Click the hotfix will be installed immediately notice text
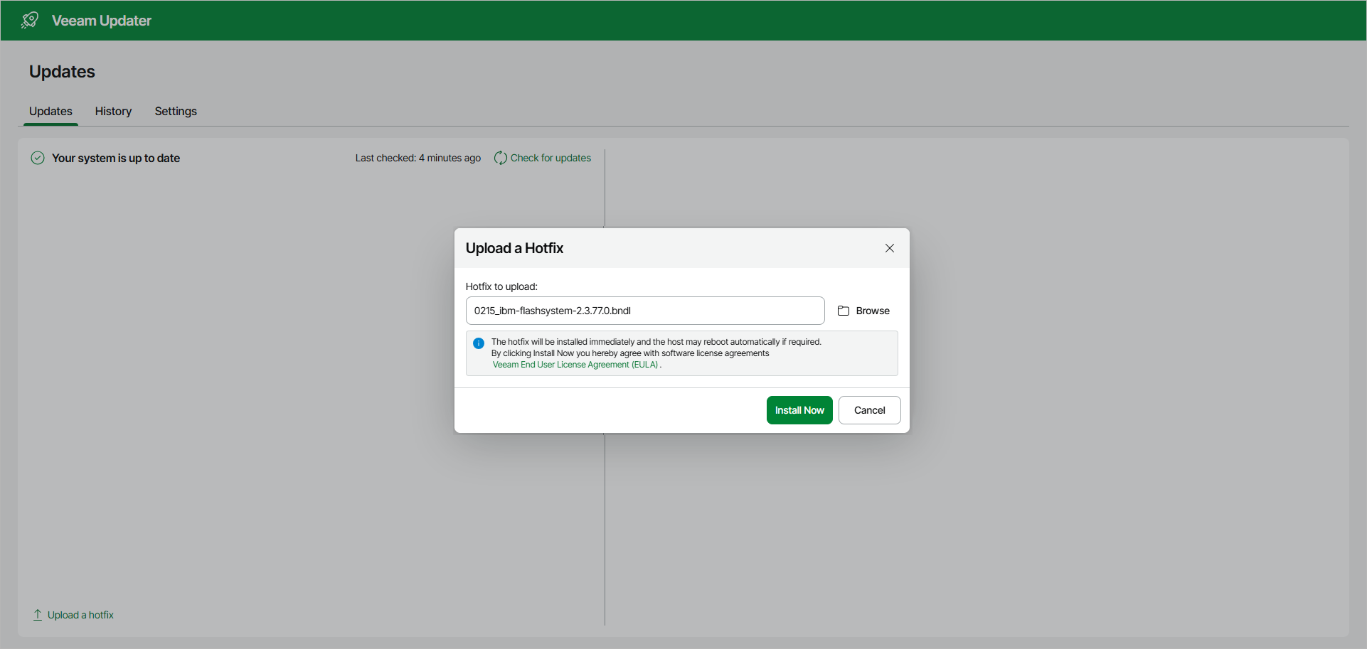 click(x=656, y=342)
